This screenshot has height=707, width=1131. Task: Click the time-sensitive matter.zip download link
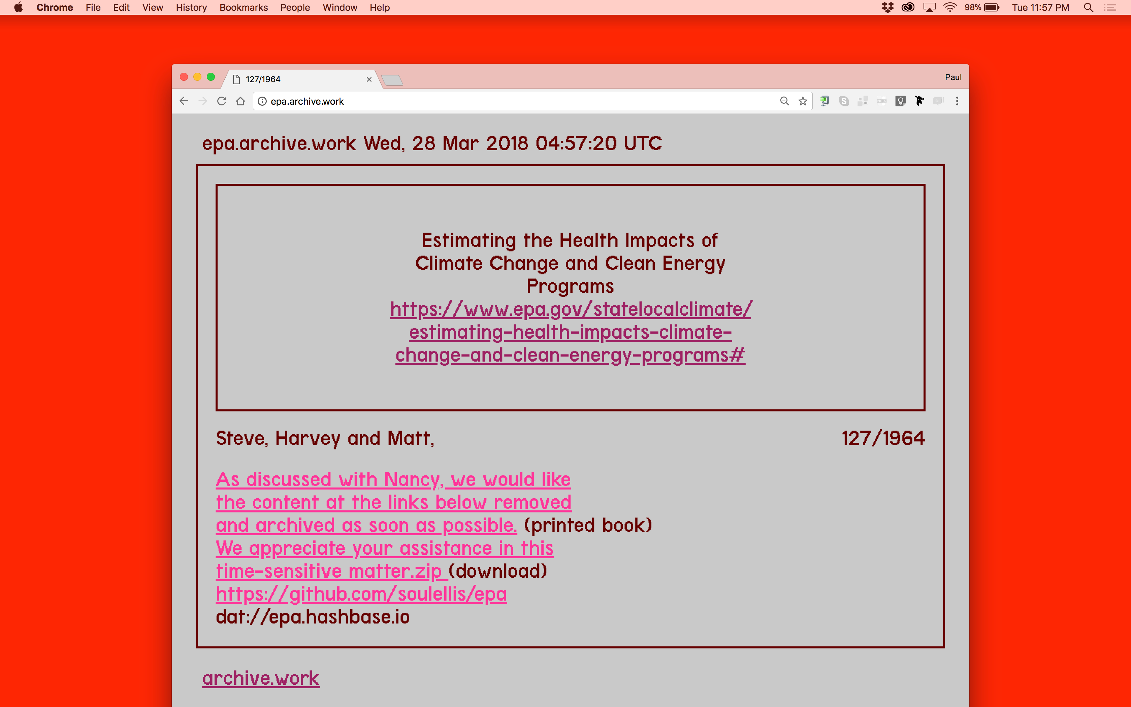(x=328, y=571)
